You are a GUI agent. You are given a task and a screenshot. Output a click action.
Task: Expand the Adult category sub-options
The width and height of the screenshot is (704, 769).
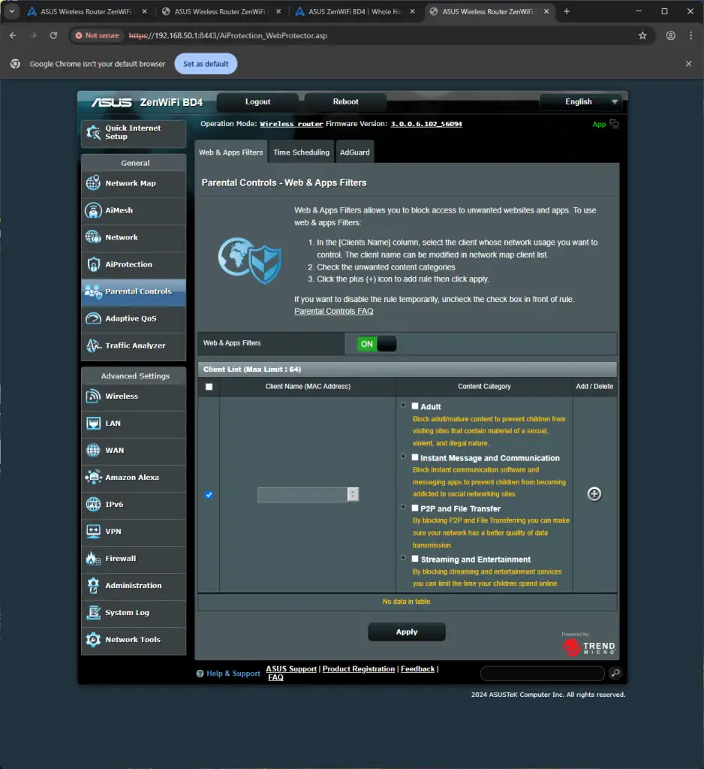[404, 405]
